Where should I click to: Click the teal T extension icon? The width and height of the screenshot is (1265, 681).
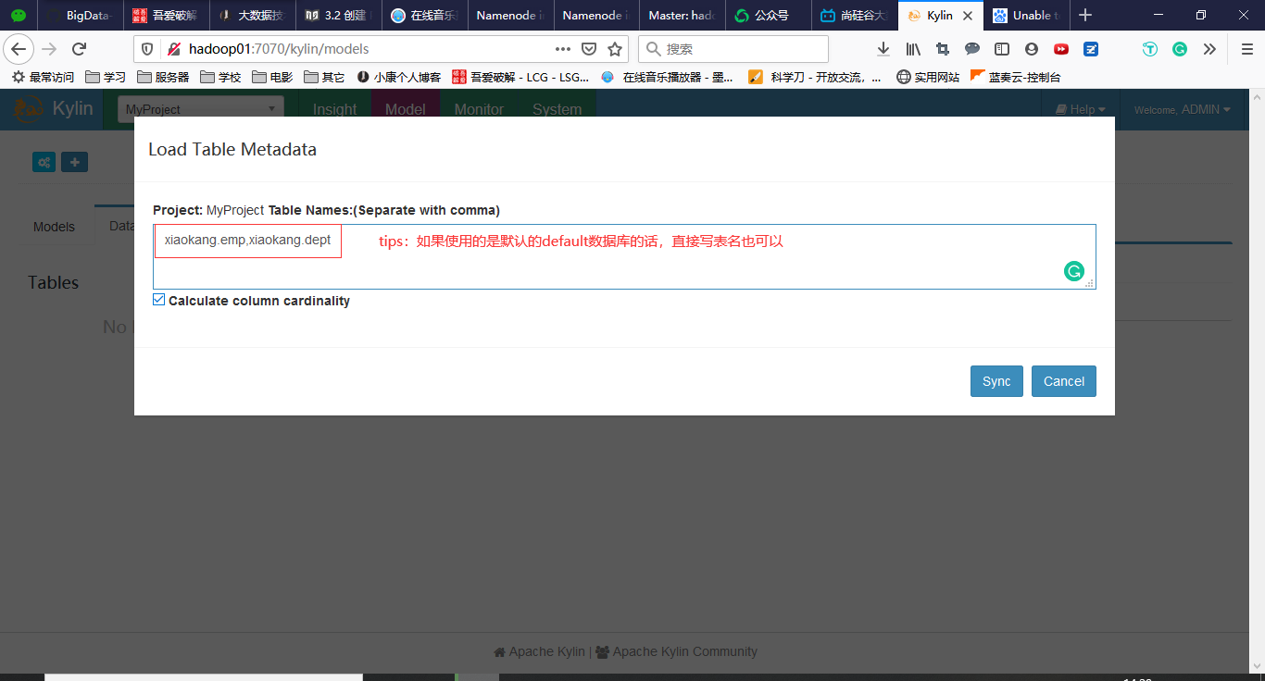pyautogui.click(x=1150, y=49)
